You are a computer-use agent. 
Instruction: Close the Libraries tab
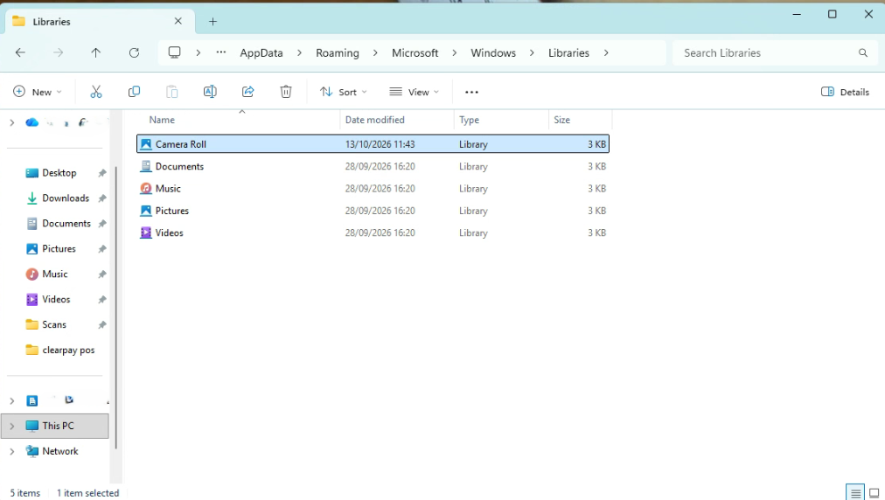coord(178,21)
